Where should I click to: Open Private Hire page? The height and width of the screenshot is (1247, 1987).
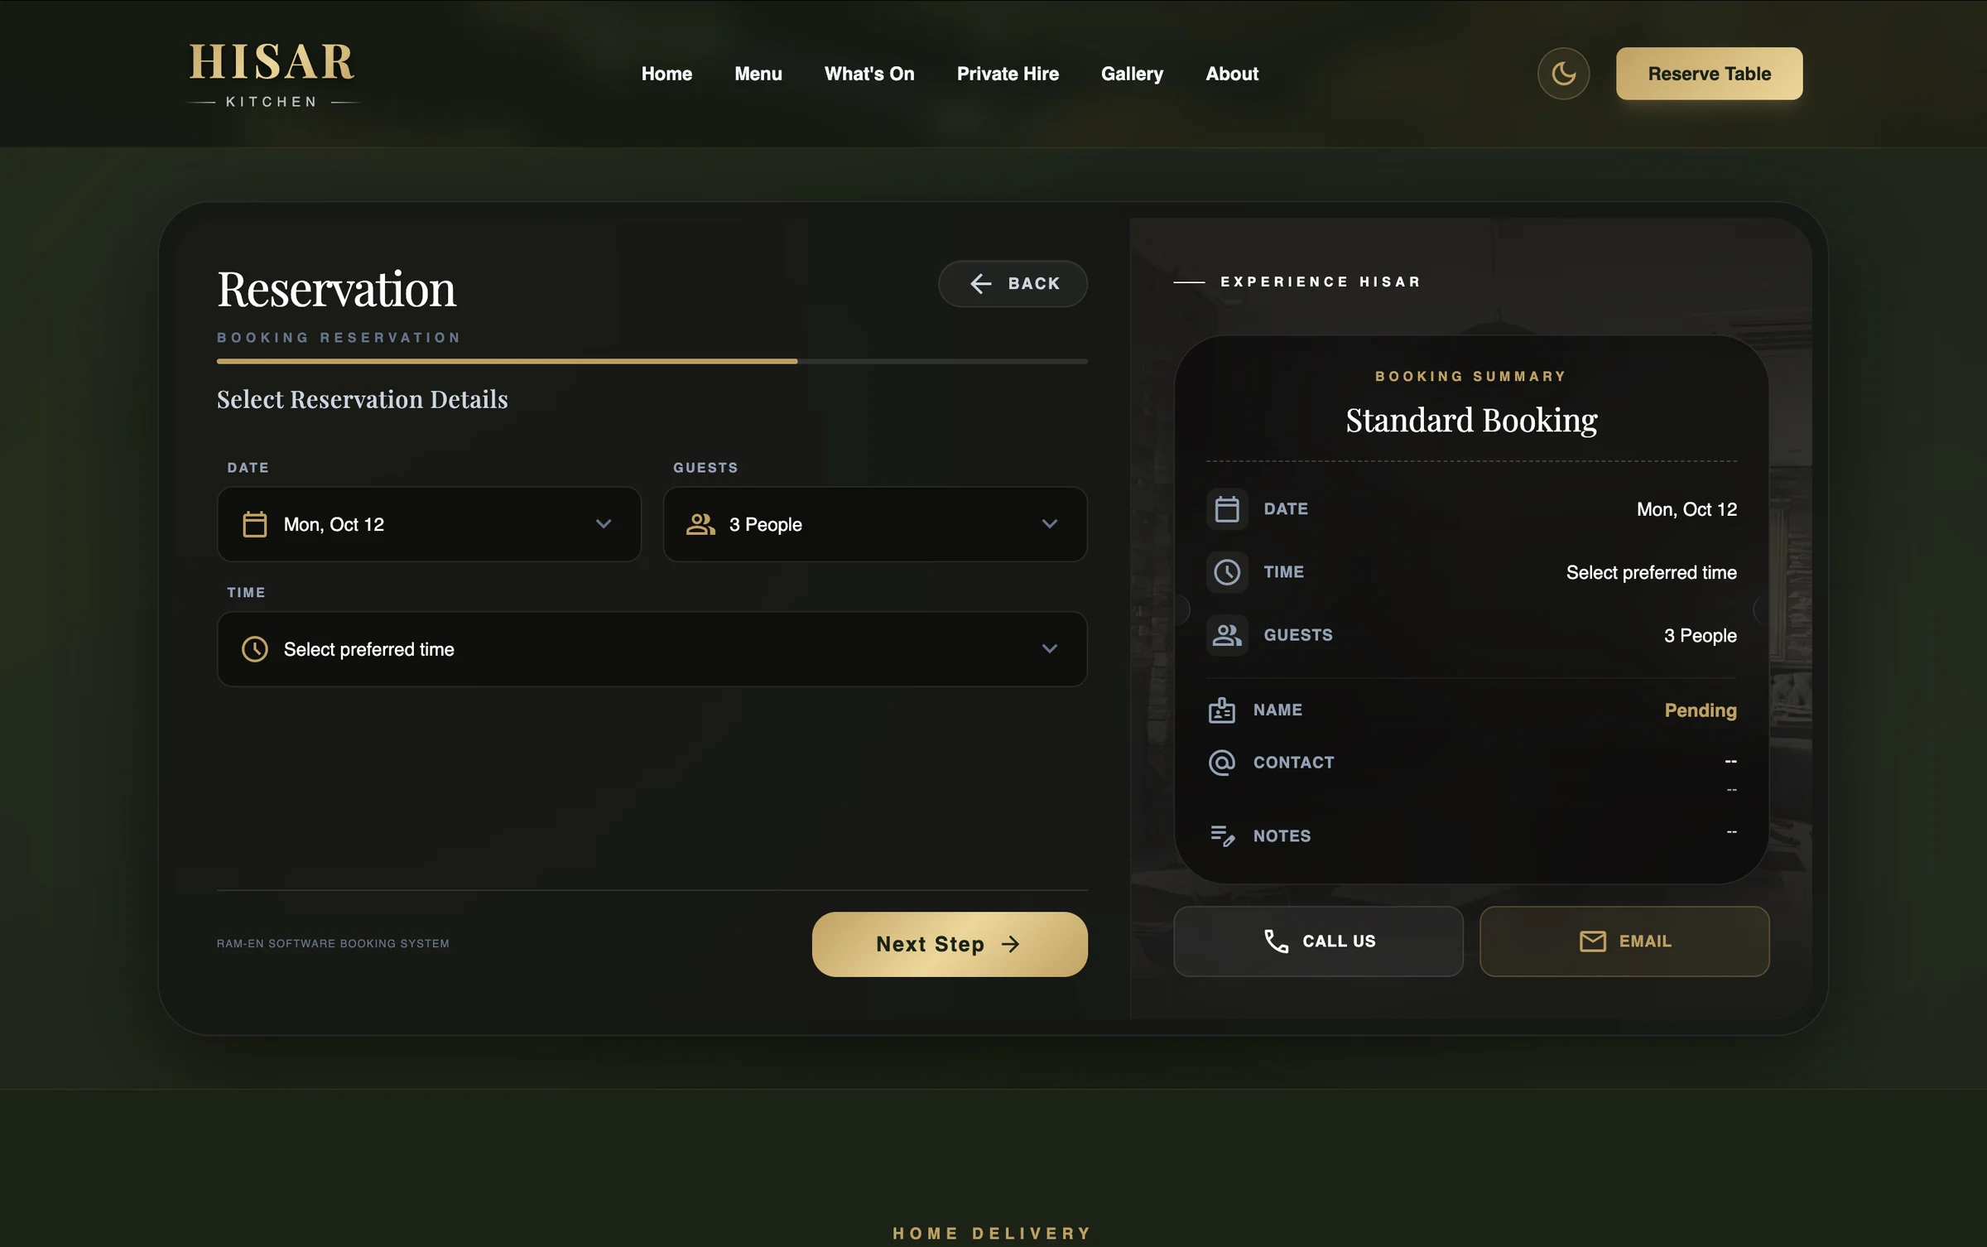1008,74
